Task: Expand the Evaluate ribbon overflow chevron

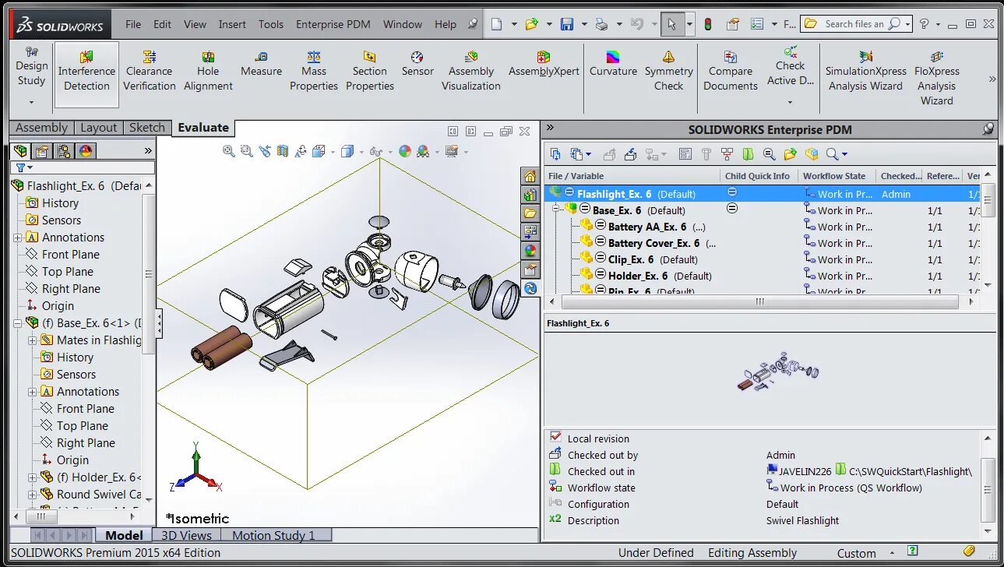Action: click(992, 79)
